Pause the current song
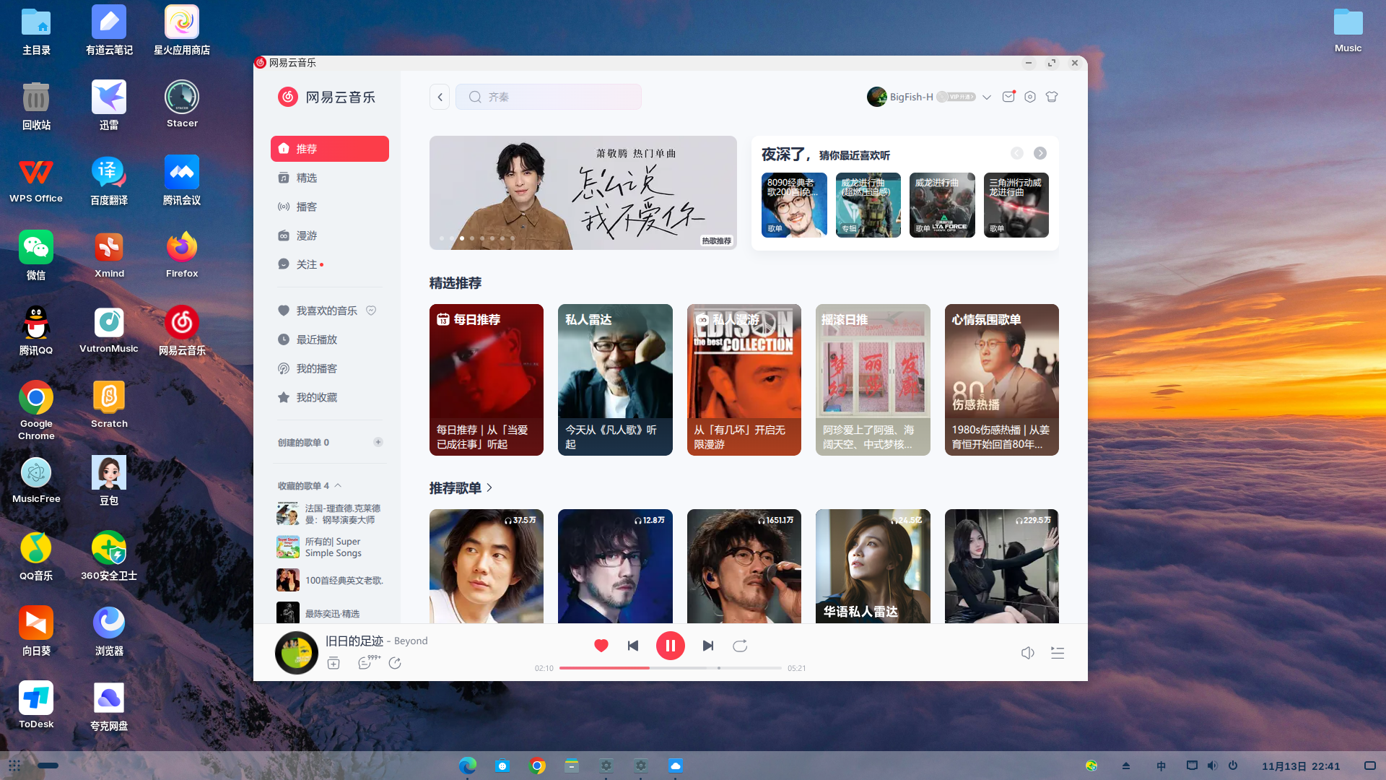The width and height of the screenshot is (1386, 780). pos(670,646)
